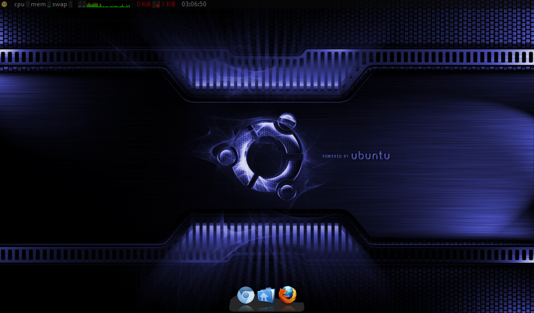Screen dimensions: 534x313
Task: Select the cpu usage bar indicator
Action: [28, 4]
